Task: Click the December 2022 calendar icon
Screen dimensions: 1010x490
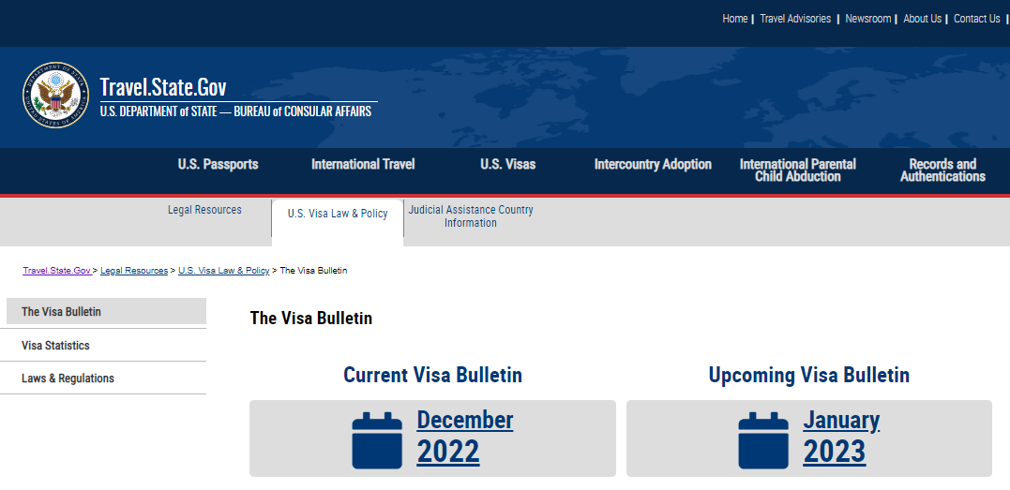Action: [x=377, y=440]
